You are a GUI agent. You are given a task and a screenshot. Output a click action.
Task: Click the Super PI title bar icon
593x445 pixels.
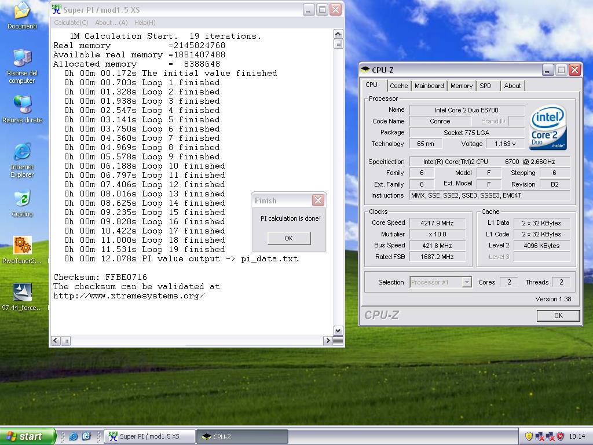[57, 10]
